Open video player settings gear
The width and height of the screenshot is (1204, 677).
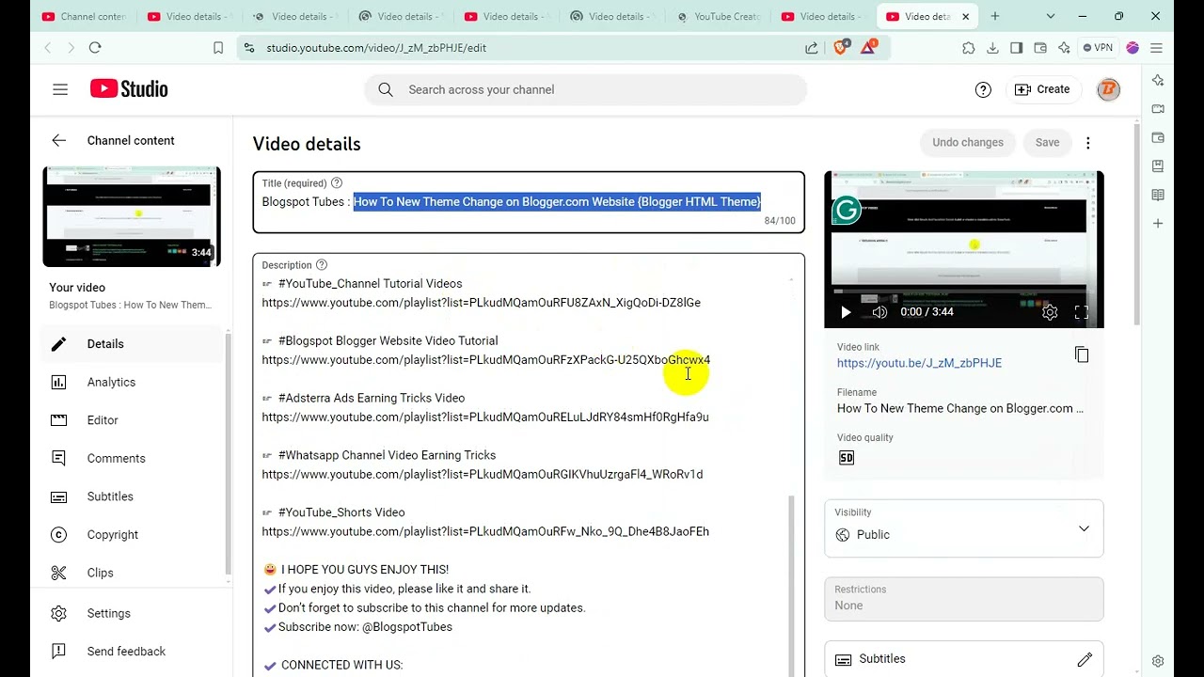pos(1050,312)
